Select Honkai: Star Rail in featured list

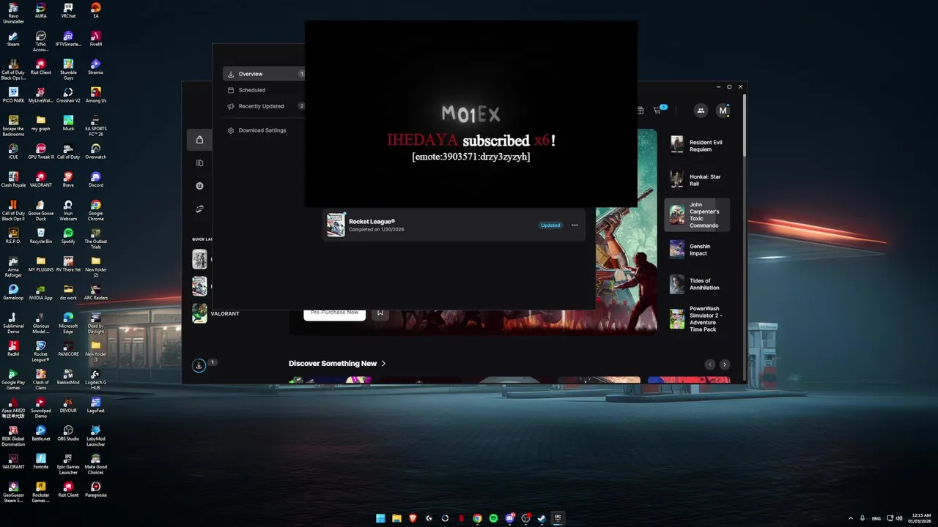(697, 180)
